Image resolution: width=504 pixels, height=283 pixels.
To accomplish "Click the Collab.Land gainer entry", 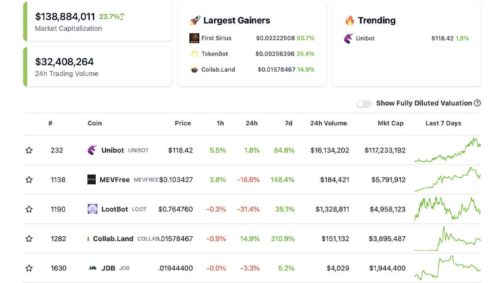I will pos(218,70).
